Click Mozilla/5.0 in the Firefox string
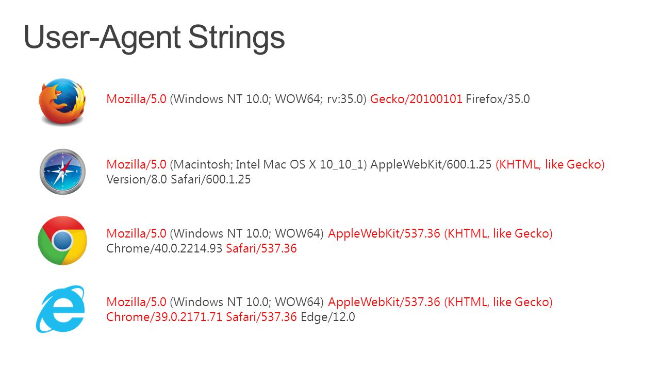 [137, 99]
